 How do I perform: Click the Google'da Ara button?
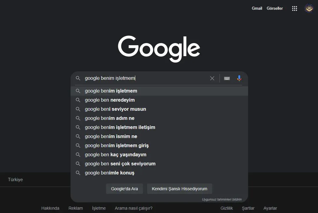pos(124,189)
